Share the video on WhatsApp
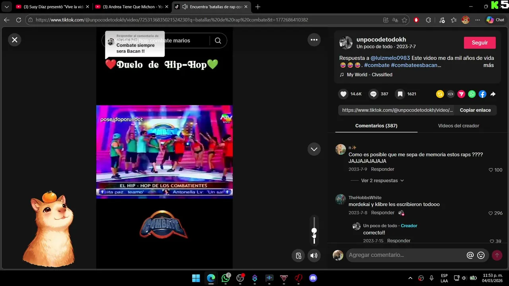The image size is (509, 286). [472, 94]
